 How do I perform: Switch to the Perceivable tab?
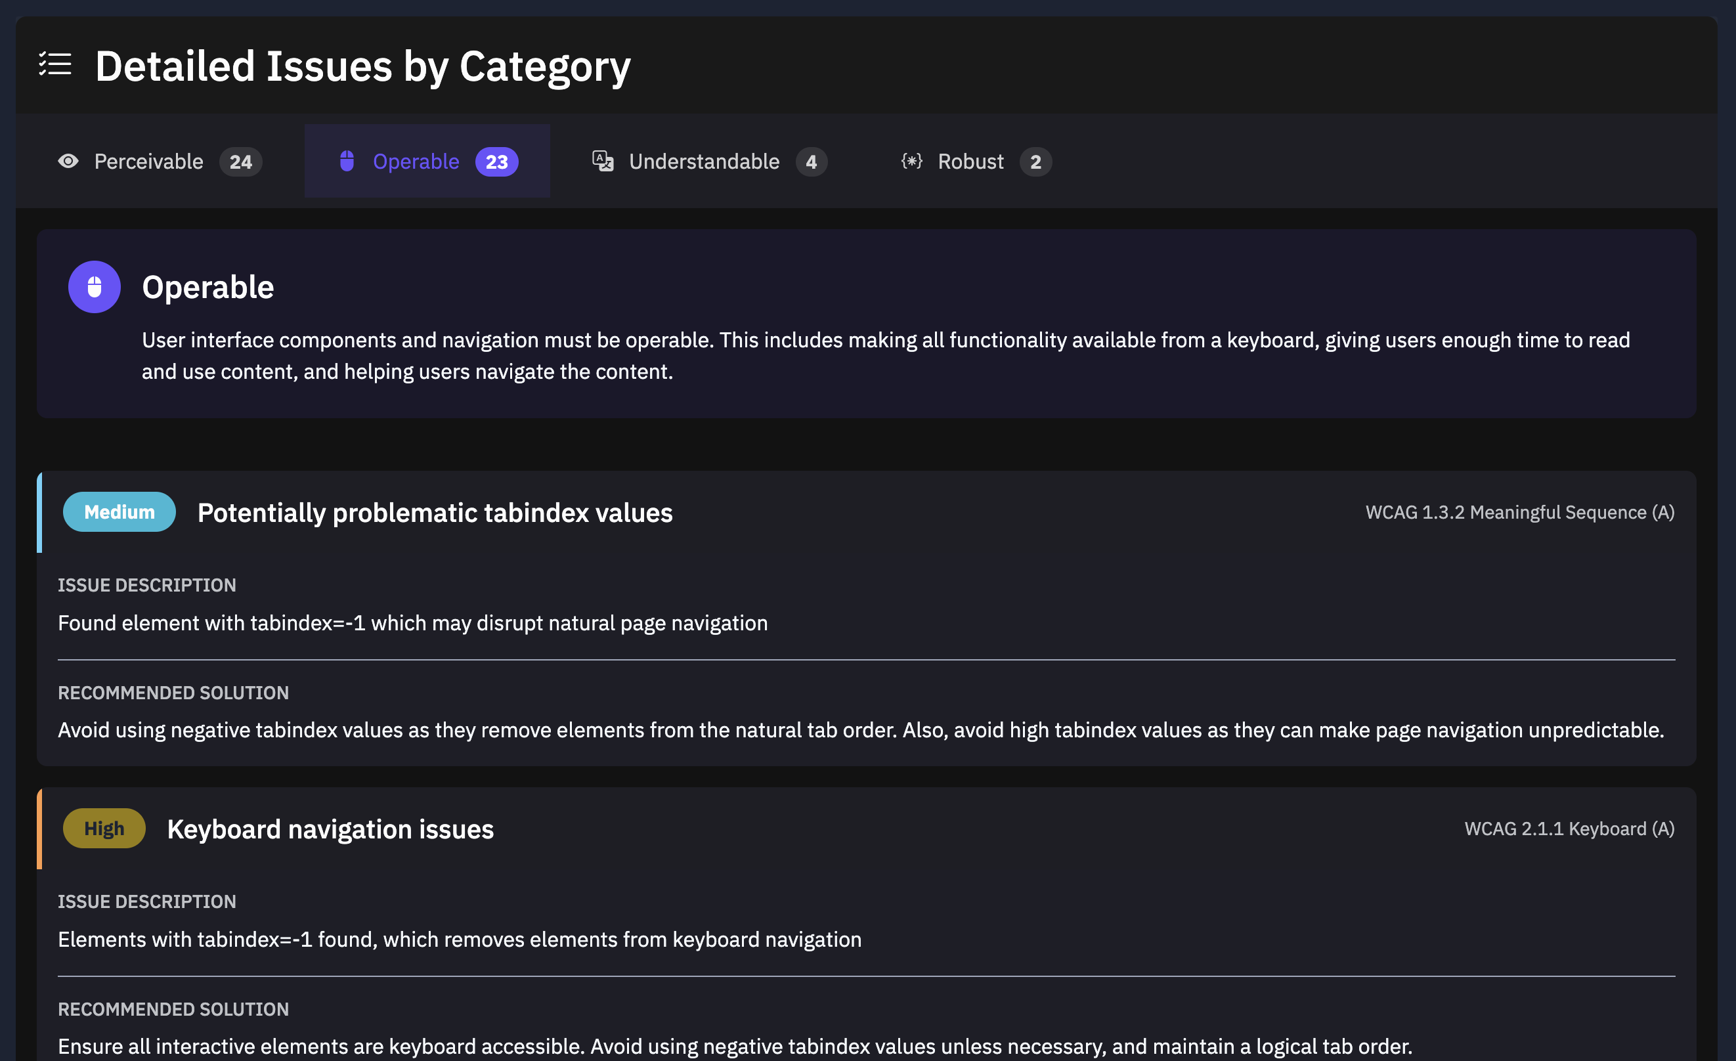(148, 162)
